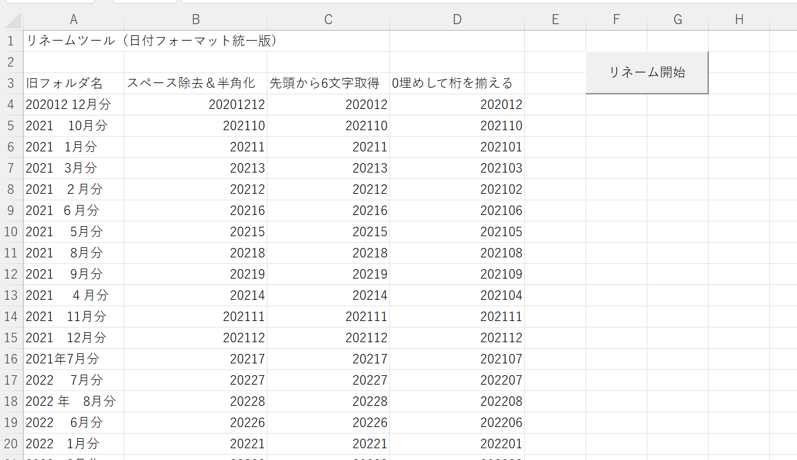This screenshot has height=460, width=797.
Task: Select cell 2022 7月分
Action: coord(74,380)
